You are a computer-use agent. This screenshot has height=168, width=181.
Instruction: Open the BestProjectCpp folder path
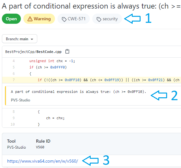point(20,52)
